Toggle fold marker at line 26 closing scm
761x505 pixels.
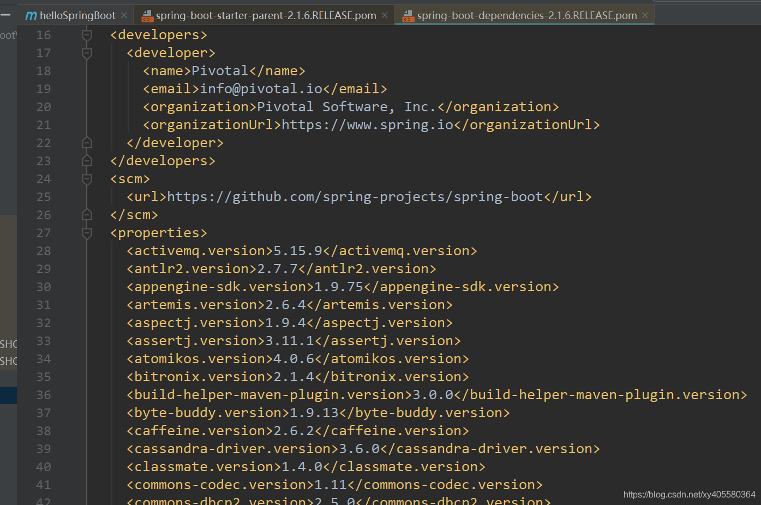pos(87,215)
